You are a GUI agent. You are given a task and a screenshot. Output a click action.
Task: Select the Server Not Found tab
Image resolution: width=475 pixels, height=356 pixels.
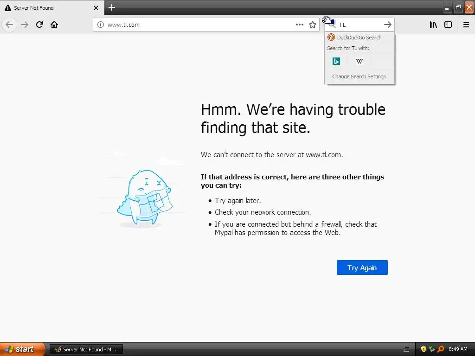click(x=51, y=8)
